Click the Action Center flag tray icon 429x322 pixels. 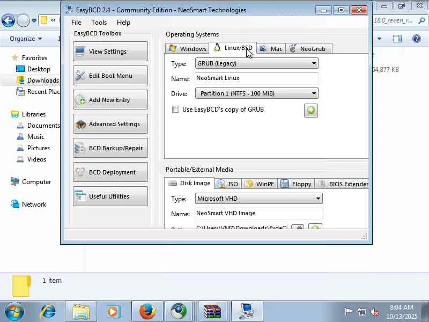tap(349, 312)
